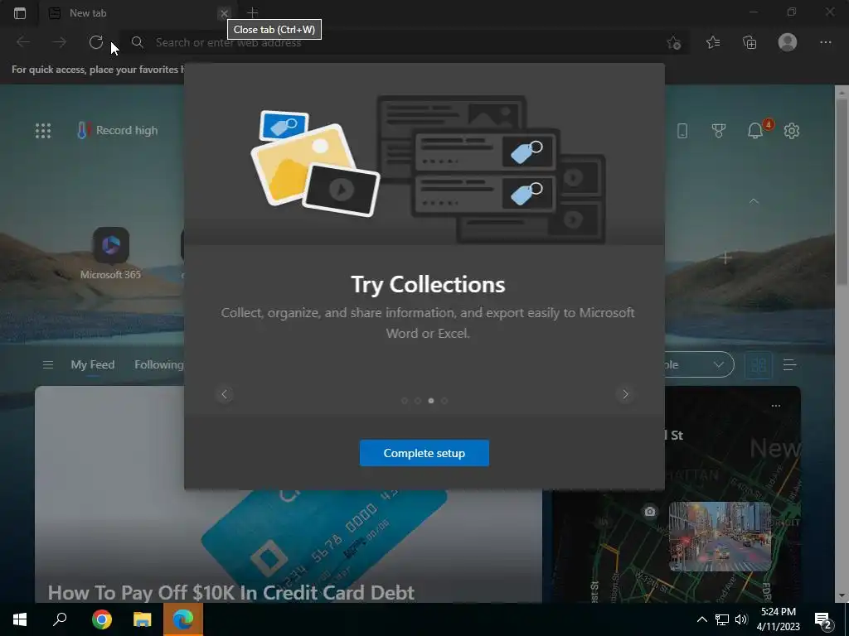Viewport: 849px width, 636px height.
Task: Close the New tab
Action: [x=224, y=13]
